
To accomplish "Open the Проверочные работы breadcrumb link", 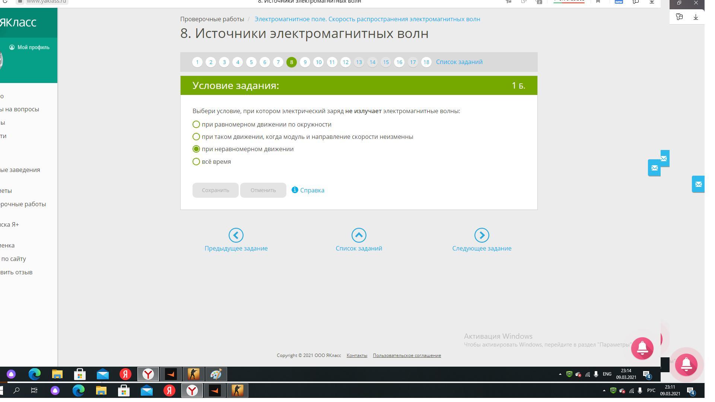I will click(x=212, y=19).
